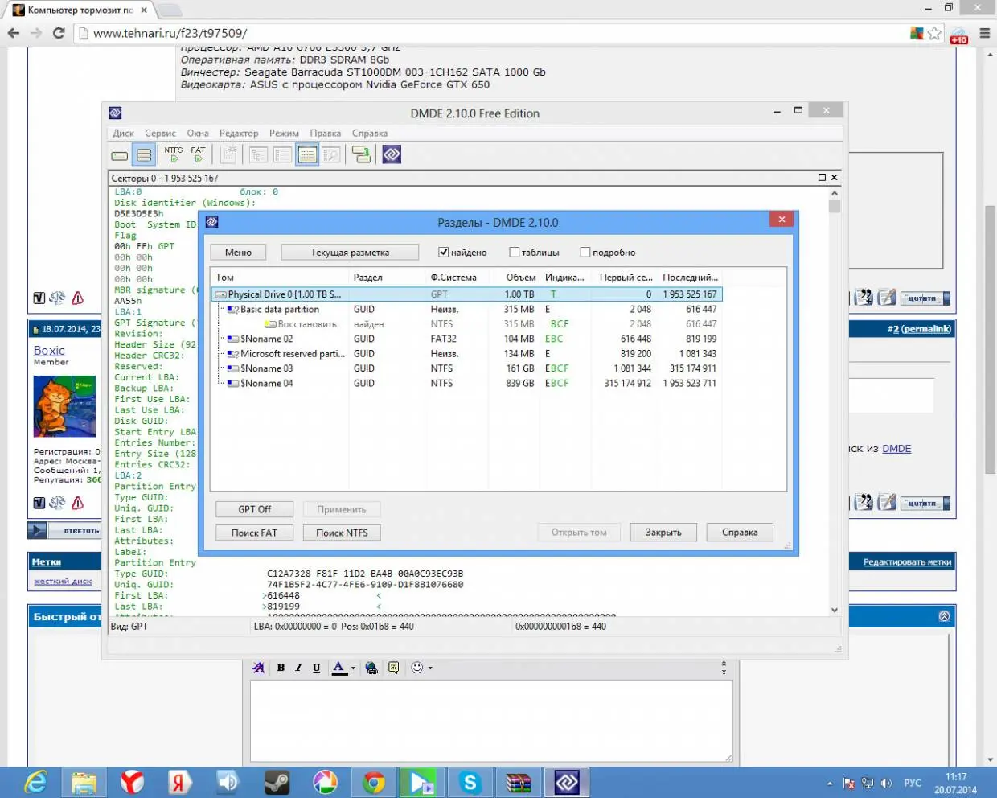Screen dimensions: 997x798
Task: Toggle bold in the reply editor
Action: 281,668
